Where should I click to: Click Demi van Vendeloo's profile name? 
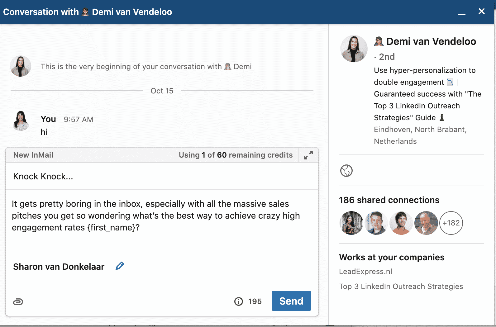click(x=432, y=41)
